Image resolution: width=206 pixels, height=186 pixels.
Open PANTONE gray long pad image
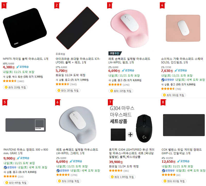(25, 125)
